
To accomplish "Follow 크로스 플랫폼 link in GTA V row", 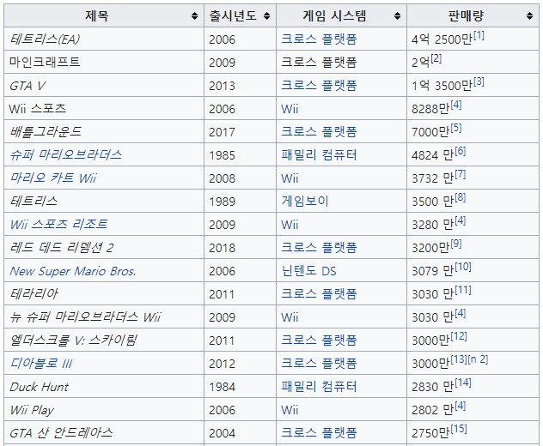I will point(319,85).
